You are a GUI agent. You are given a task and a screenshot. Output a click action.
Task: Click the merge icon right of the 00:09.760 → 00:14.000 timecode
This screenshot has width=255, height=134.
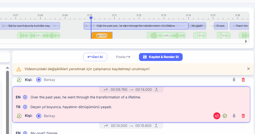(x=156, y=89)
